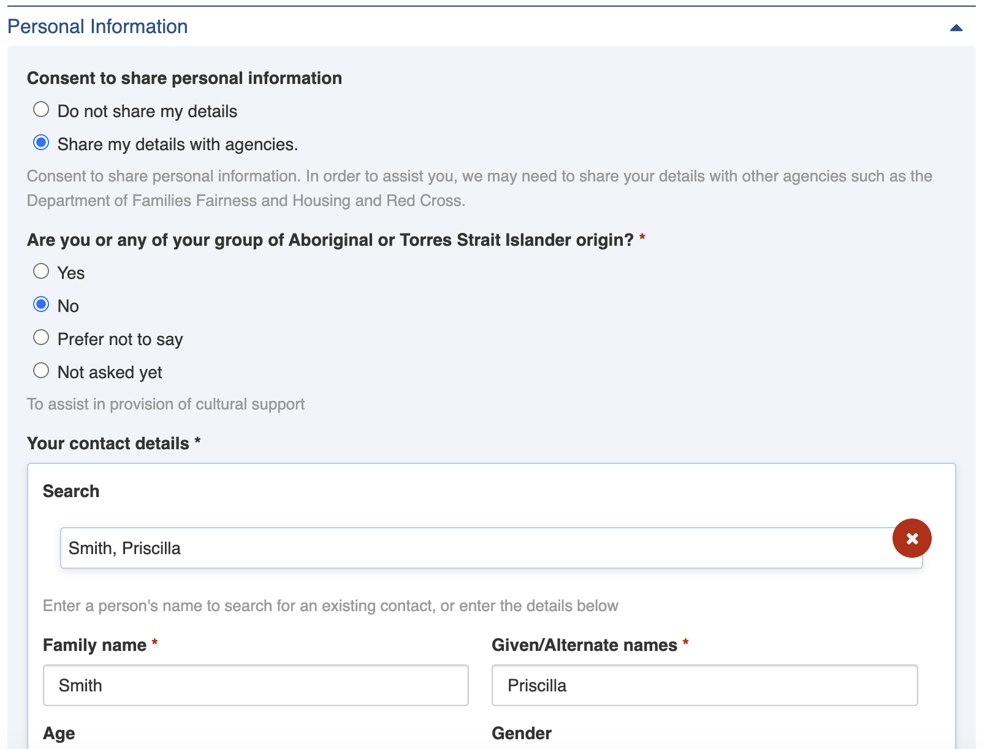
Task: Click the Your contact details label
Action: point(108,443)
